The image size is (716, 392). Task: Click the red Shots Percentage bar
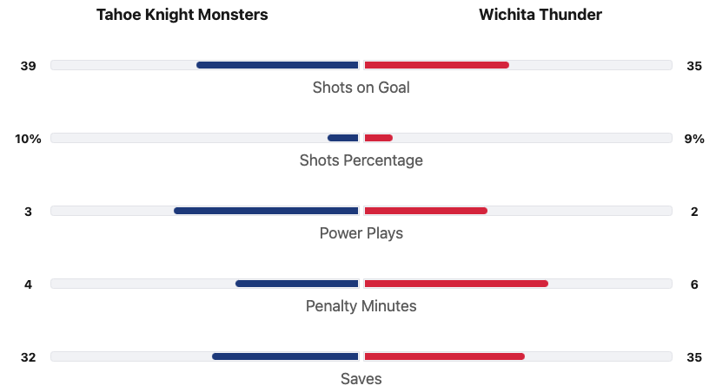pos(378,138)
